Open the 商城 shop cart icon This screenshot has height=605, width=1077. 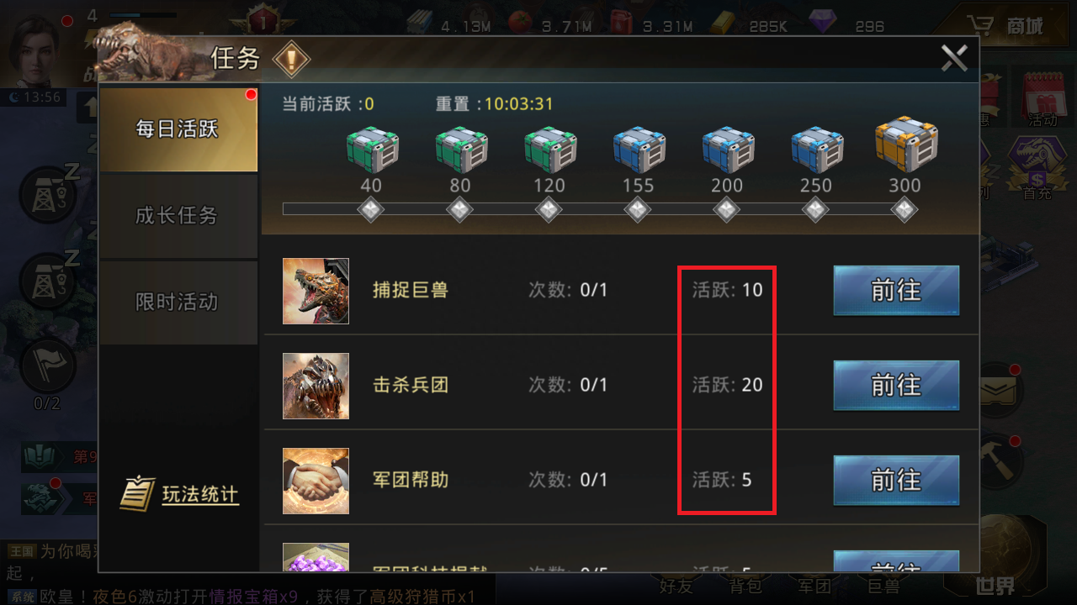coord(1007,25)
